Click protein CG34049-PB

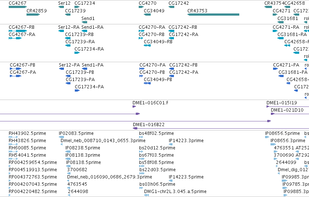[x=147, y=83]
